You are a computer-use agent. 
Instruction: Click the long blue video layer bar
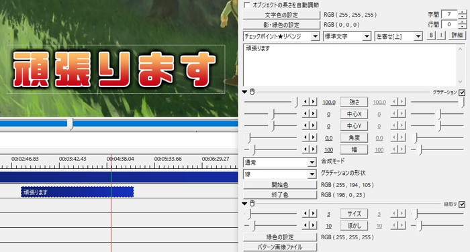[x=119, y=177]
